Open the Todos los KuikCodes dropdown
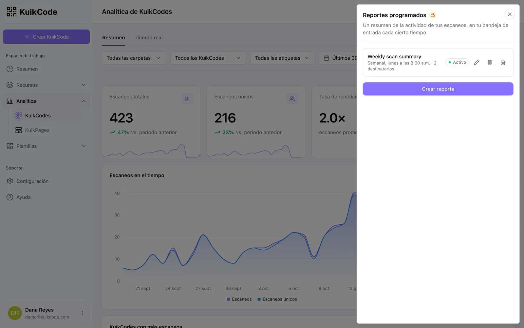 [208, 58]
